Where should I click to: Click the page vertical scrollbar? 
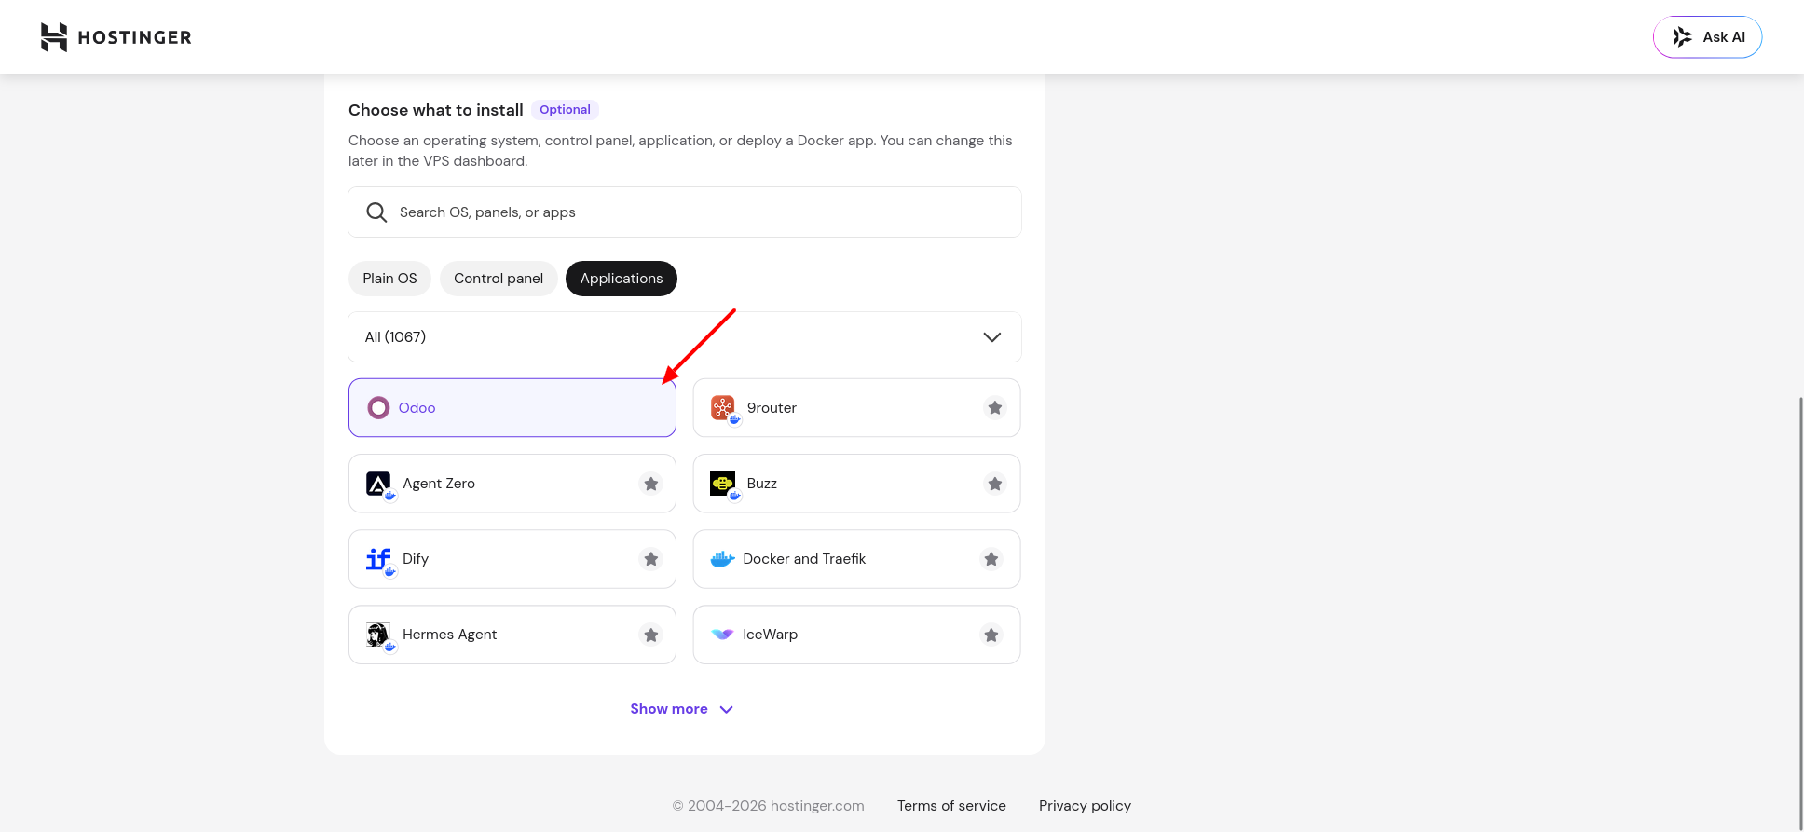coord(1800,615)
